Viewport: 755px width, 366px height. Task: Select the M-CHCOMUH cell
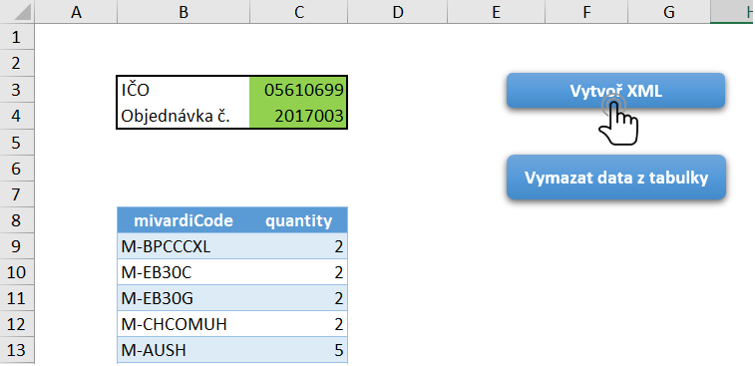point(184,324)
